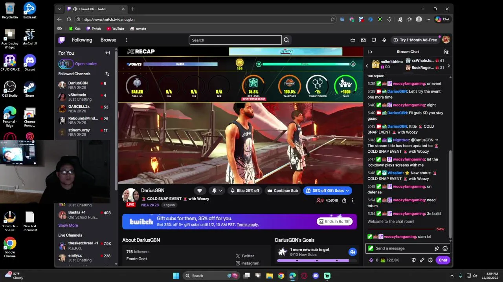Open OBS Studio desktop shortcut
This screenshot has width=503, height=282.
tap(9, 89)
